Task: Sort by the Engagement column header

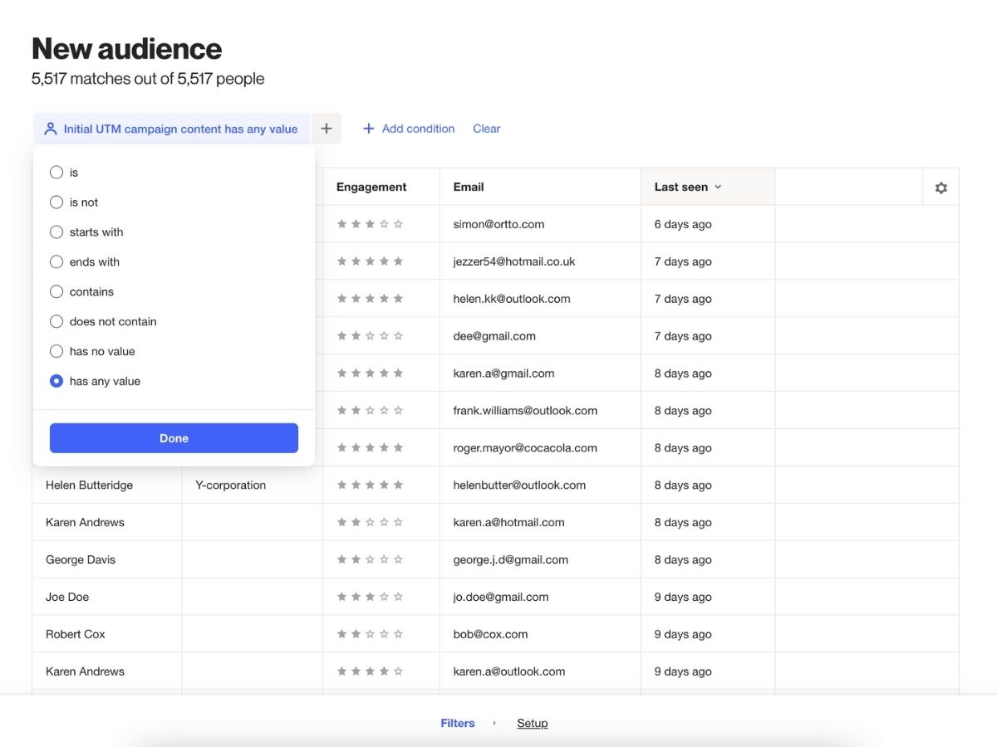Action: (371, 188)
